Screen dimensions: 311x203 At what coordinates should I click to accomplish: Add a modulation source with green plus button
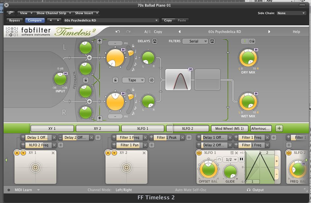point(279,129)
